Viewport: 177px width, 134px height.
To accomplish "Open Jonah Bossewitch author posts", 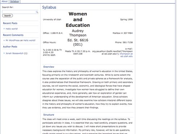I will pyautogui.click(x=14, y=53).
